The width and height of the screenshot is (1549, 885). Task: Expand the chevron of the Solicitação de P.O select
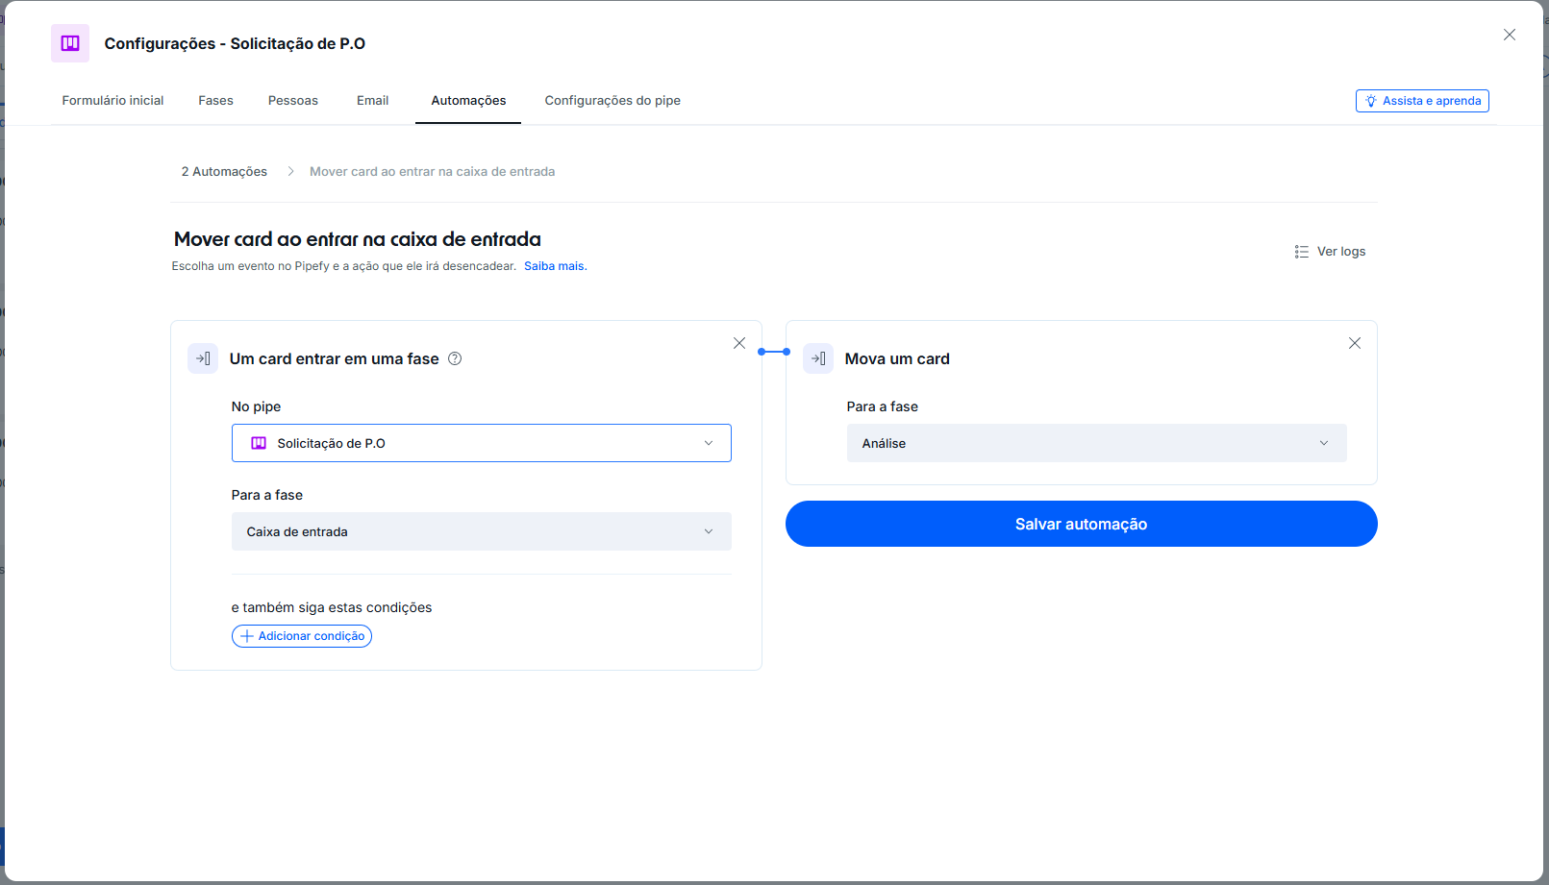point(709,443)
